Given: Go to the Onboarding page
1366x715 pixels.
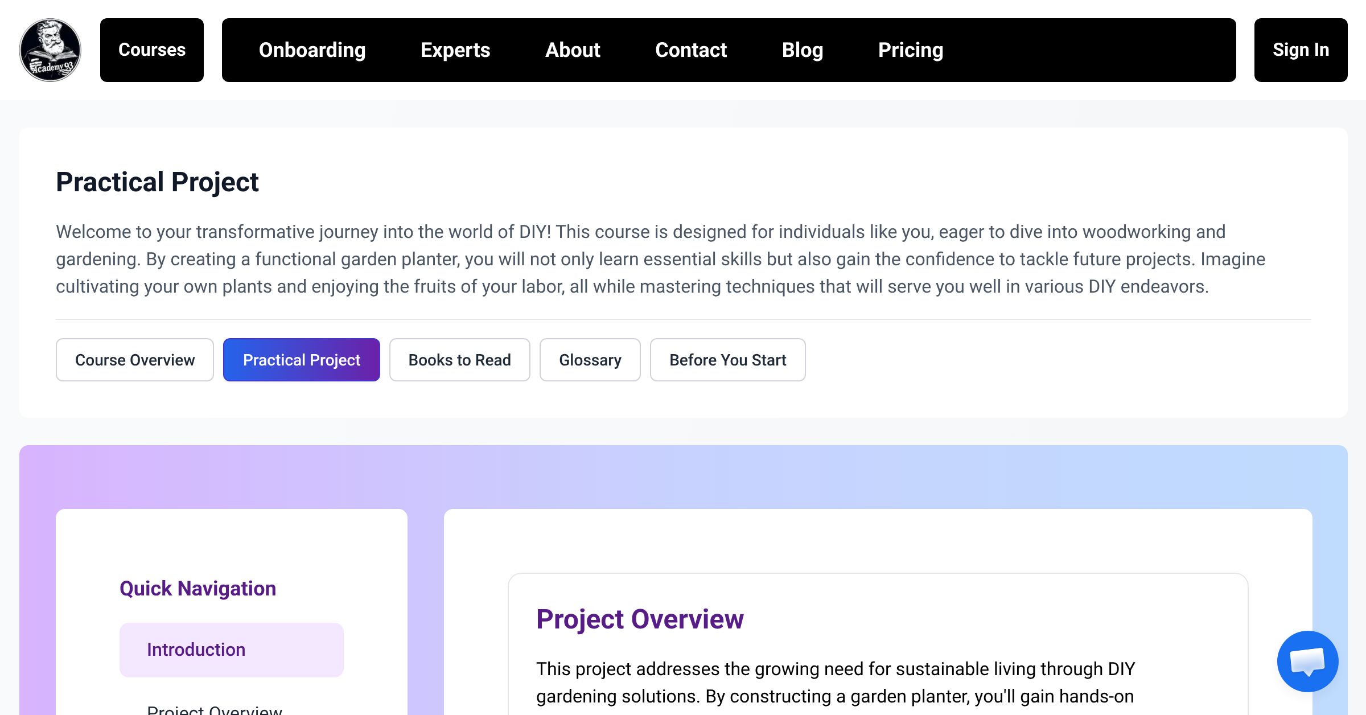Looking at the screenshot, I should coord(312,50).
